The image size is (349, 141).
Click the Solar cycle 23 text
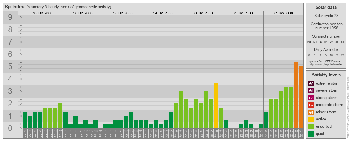(326, 16)
